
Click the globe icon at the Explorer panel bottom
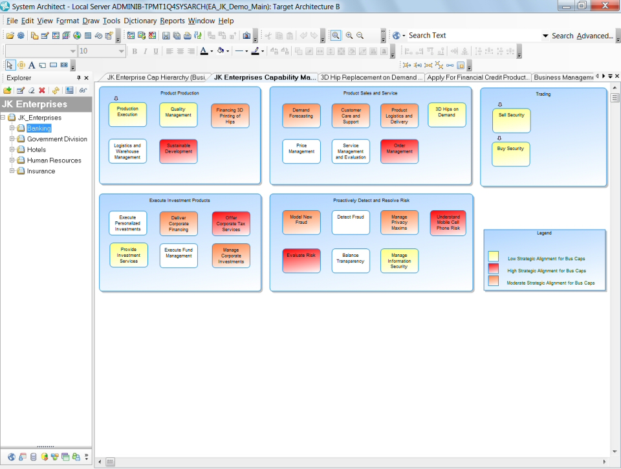click(x=12, y=456)
